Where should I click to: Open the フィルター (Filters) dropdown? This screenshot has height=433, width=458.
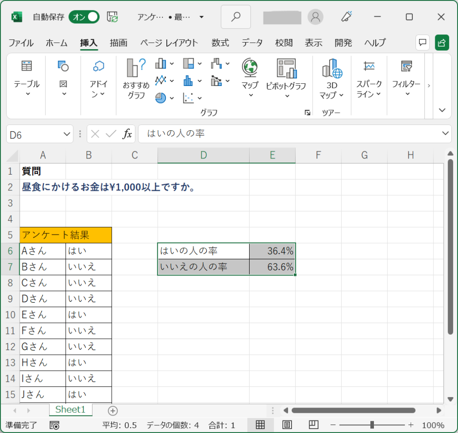click(406, 77)
